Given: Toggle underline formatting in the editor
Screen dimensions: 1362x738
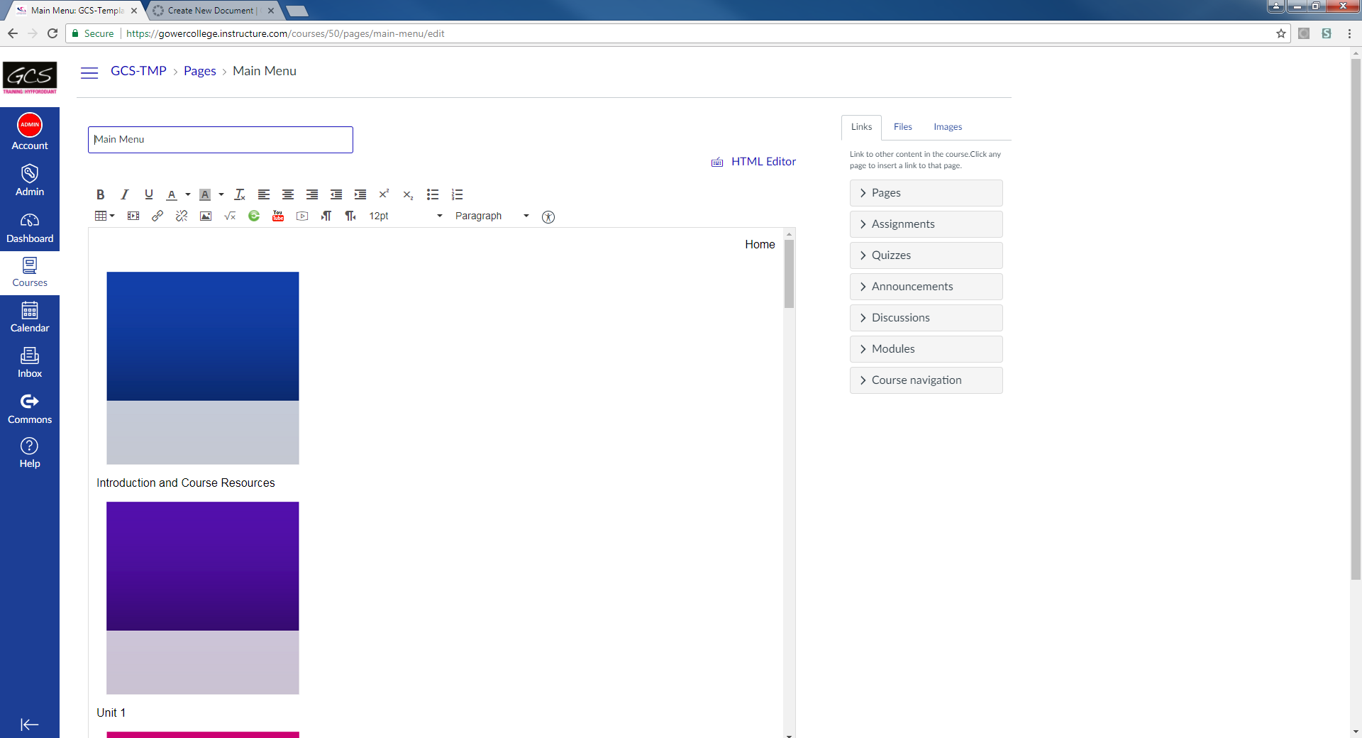Looking at the screenshot, I should tap(149, 194).
